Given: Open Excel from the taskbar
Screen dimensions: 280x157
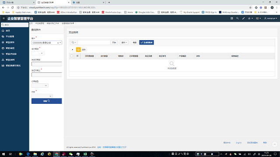Looking at the screenshot, I should tap(85, 154).
